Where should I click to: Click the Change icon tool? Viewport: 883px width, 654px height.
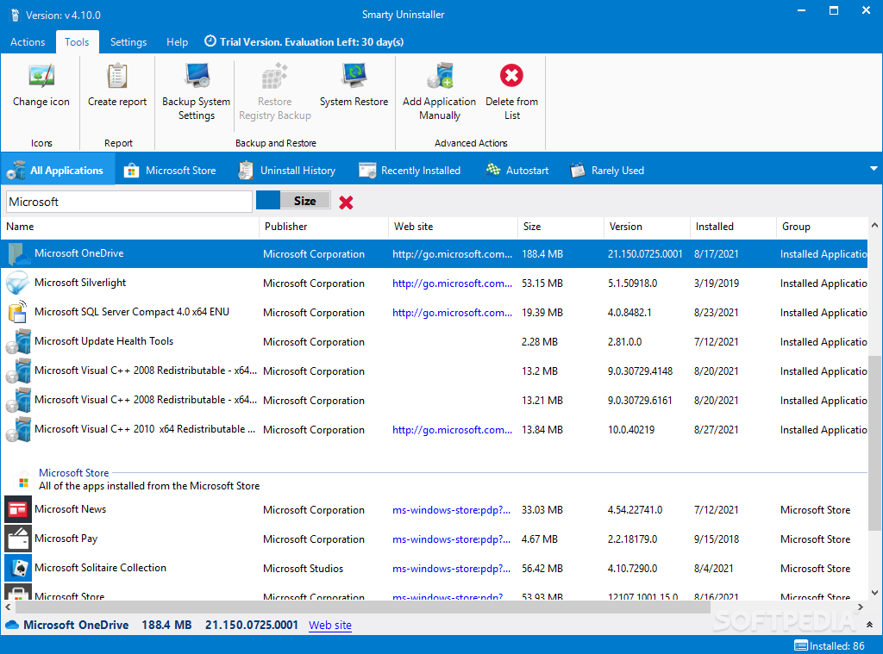pos(41,88)
